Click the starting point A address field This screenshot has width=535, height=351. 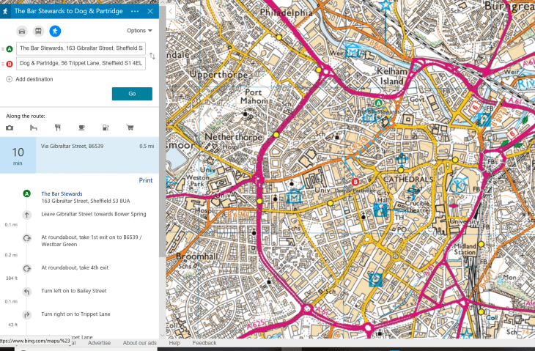coord(81,48)
